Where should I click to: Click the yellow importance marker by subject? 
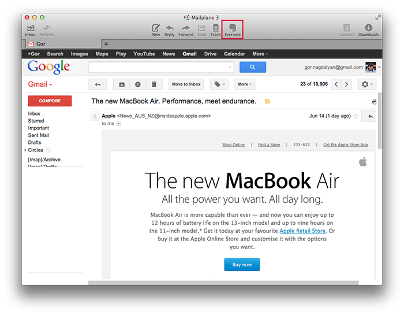click(267, 101)
